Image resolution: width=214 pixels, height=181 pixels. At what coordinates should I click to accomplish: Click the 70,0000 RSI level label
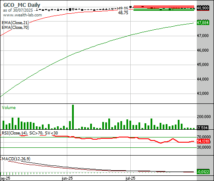(x=204, y=137)
